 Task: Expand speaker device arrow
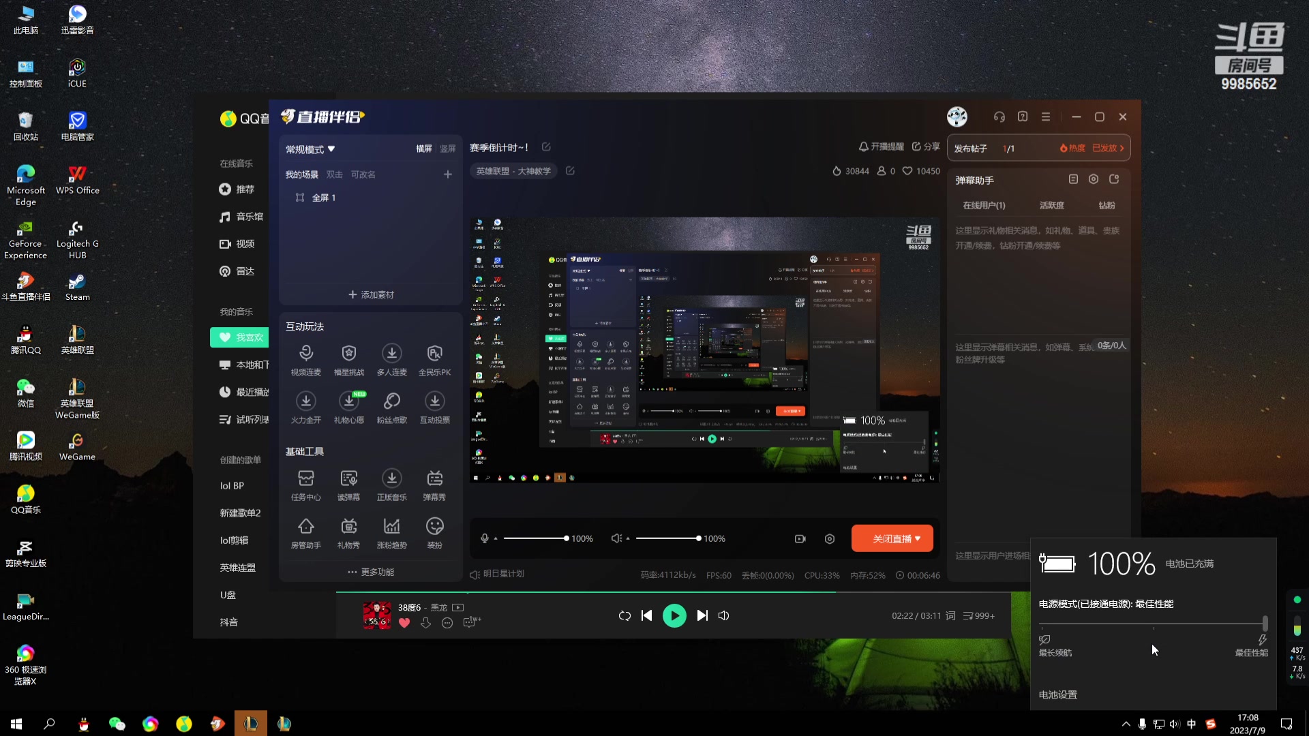tap(628, 538)
